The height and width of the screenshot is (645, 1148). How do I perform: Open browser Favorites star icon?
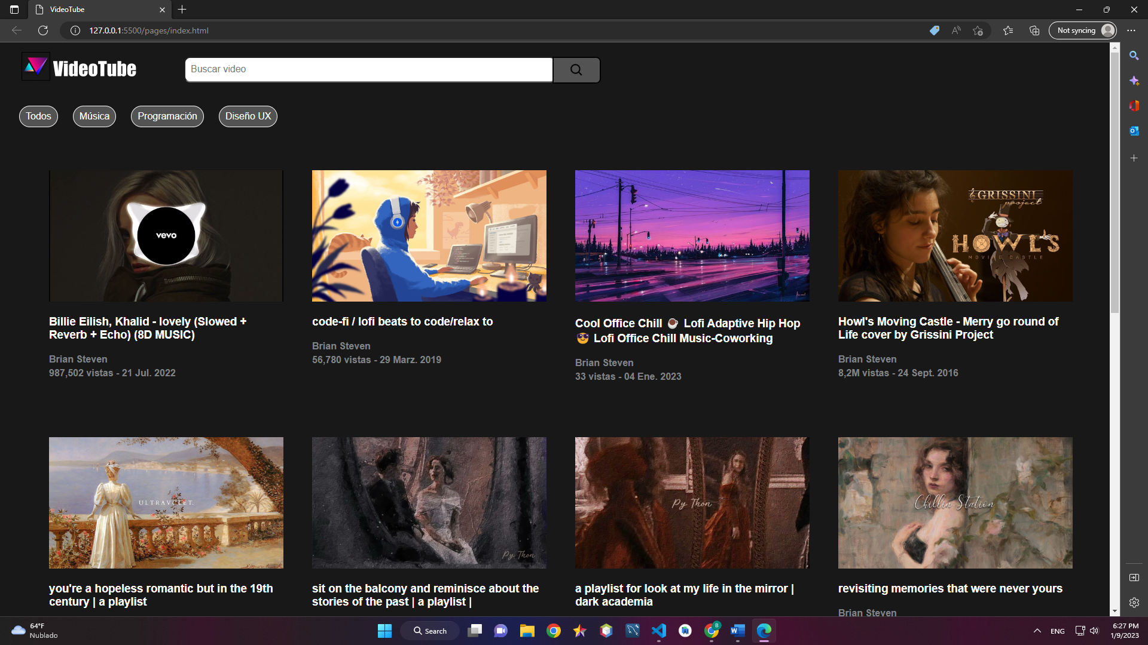pos(1008,30)
